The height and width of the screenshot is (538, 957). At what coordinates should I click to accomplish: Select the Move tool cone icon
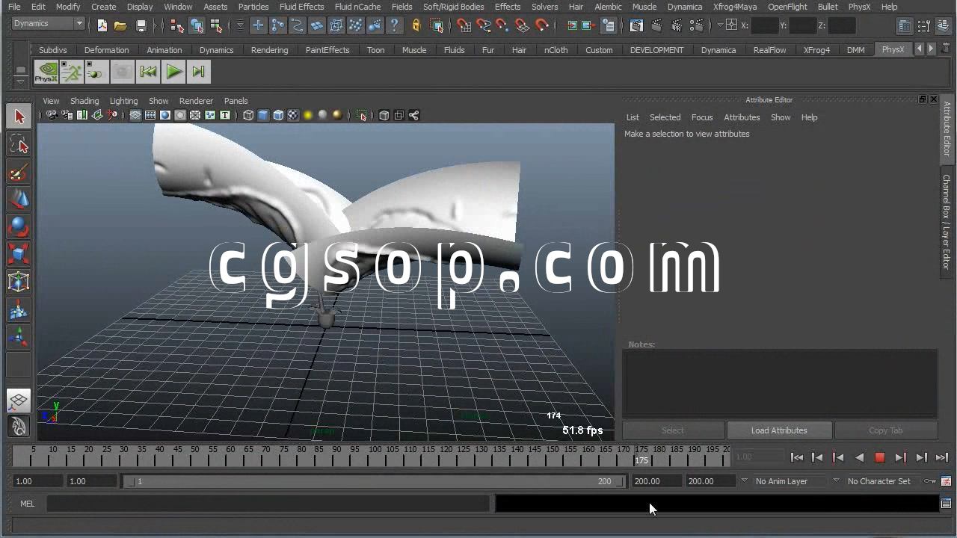(19, 199)
